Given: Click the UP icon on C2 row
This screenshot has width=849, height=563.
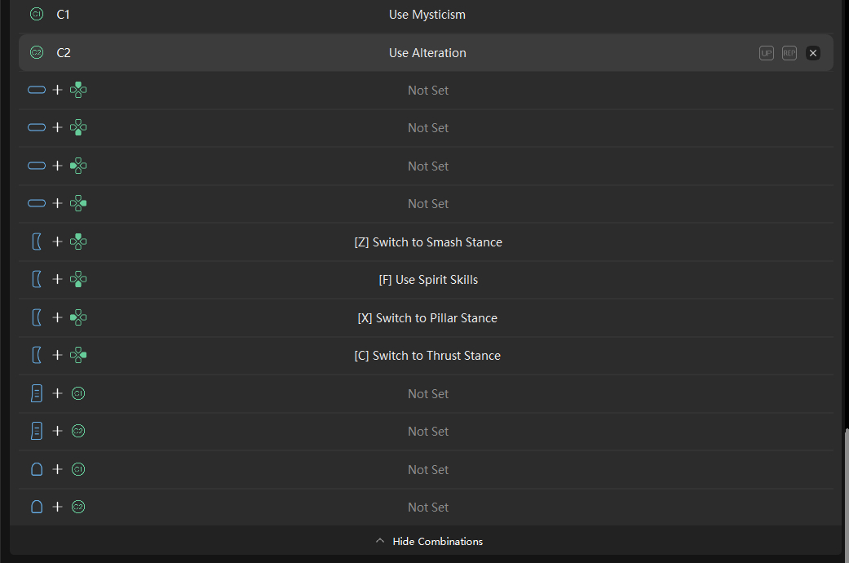Looking at the screenshot, I should pyautogui.click(x=766, y=53).
